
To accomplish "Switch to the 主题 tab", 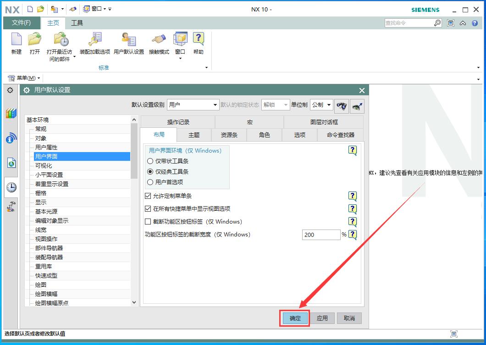I will coord(194,135).
